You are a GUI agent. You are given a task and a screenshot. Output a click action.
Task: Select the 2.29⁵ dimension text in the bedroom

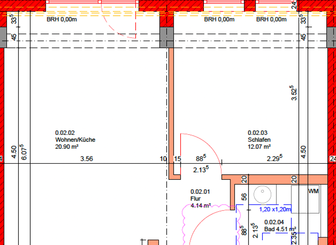(275, 158)
